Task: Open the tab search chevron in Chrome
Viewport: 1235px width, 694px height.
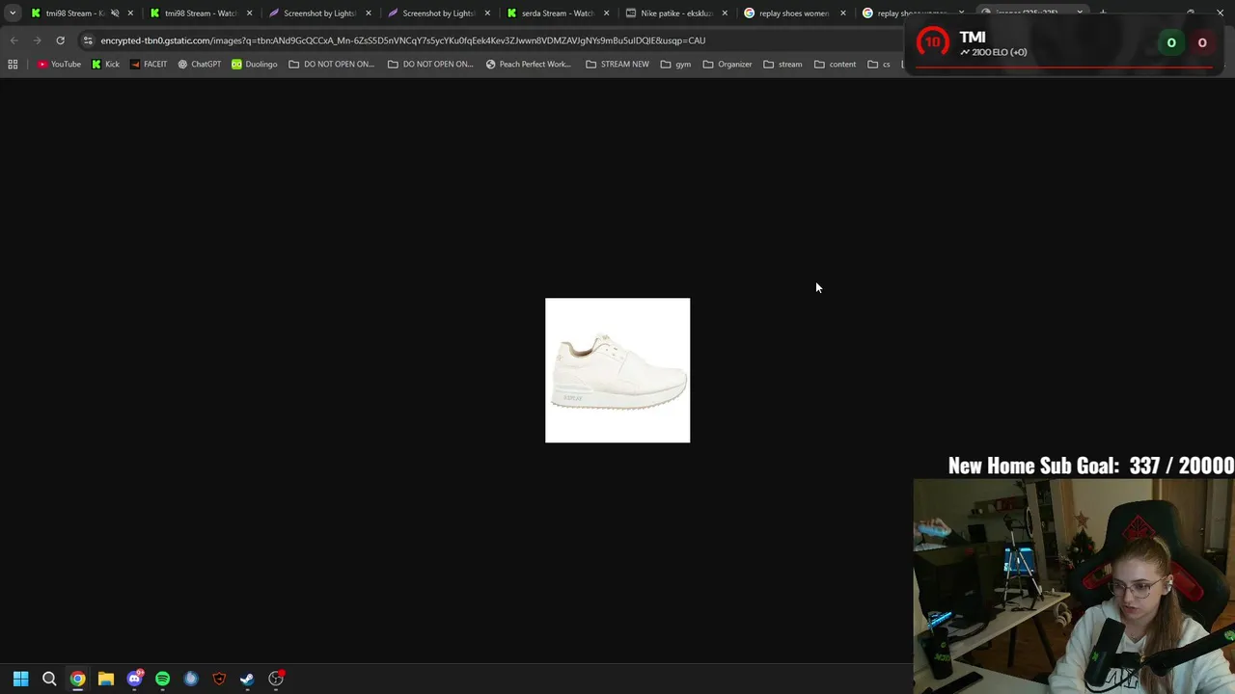Action: click(x=13, y=13)
